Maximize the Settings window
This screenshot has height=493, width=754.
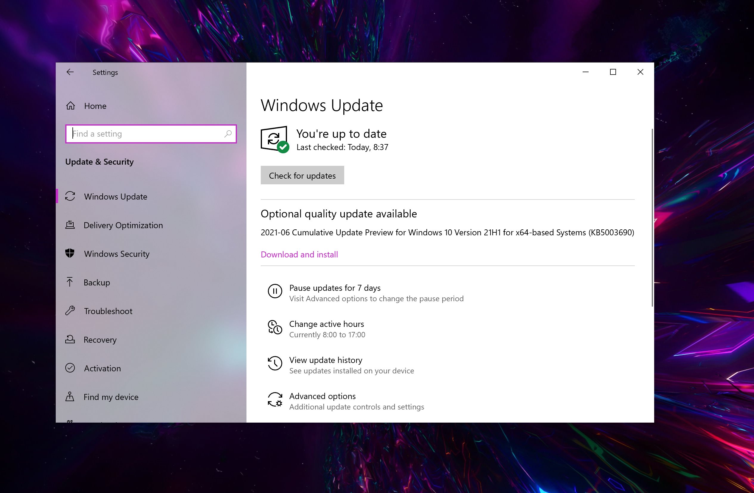(x=613, y=72)
